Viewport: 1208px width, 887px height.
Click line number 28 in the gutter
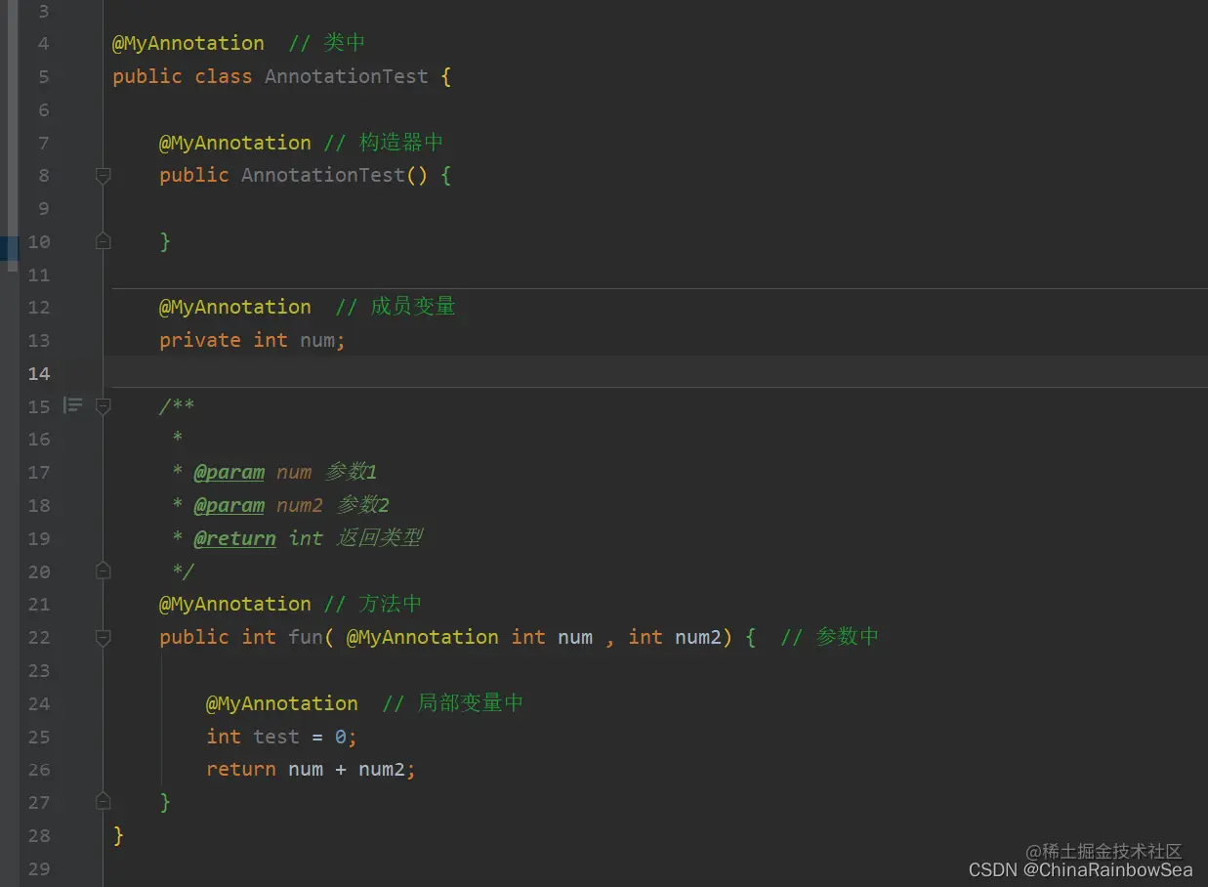[39, 835]
